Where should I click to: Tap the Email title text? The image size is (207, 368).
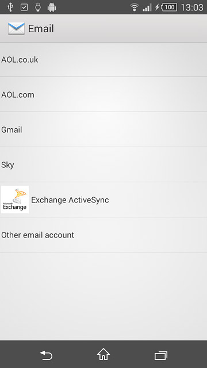click(x=41, y=29)
